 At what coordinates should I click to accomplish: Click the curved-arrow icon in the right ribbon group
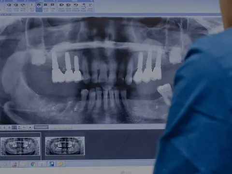coord(76,5)
